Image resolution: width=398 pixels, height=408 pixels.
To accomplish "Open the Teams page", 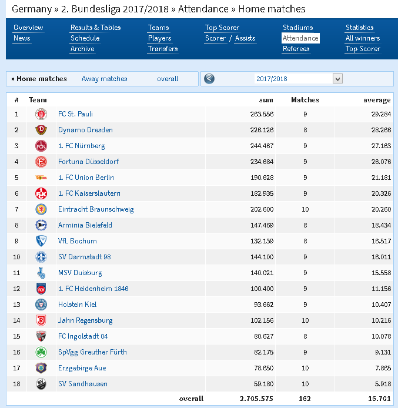I will click(x=158, y=28).
